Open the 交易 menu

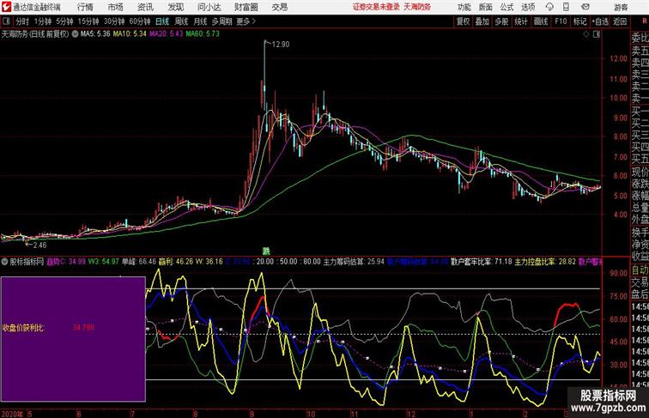click(x=280, y=7)
